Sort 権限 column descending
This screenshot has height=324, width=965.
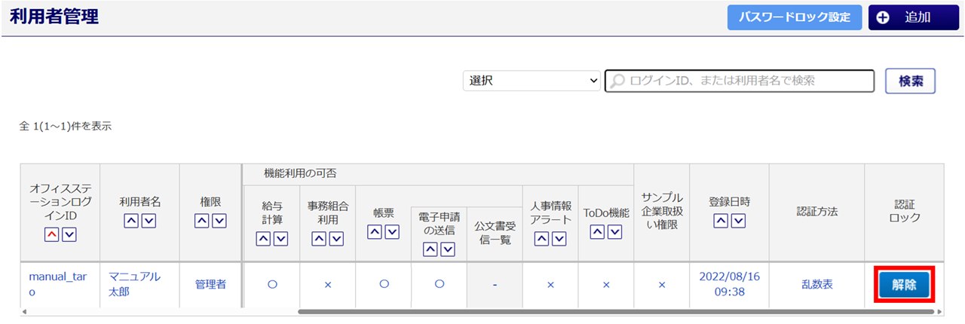pos(219,221)
